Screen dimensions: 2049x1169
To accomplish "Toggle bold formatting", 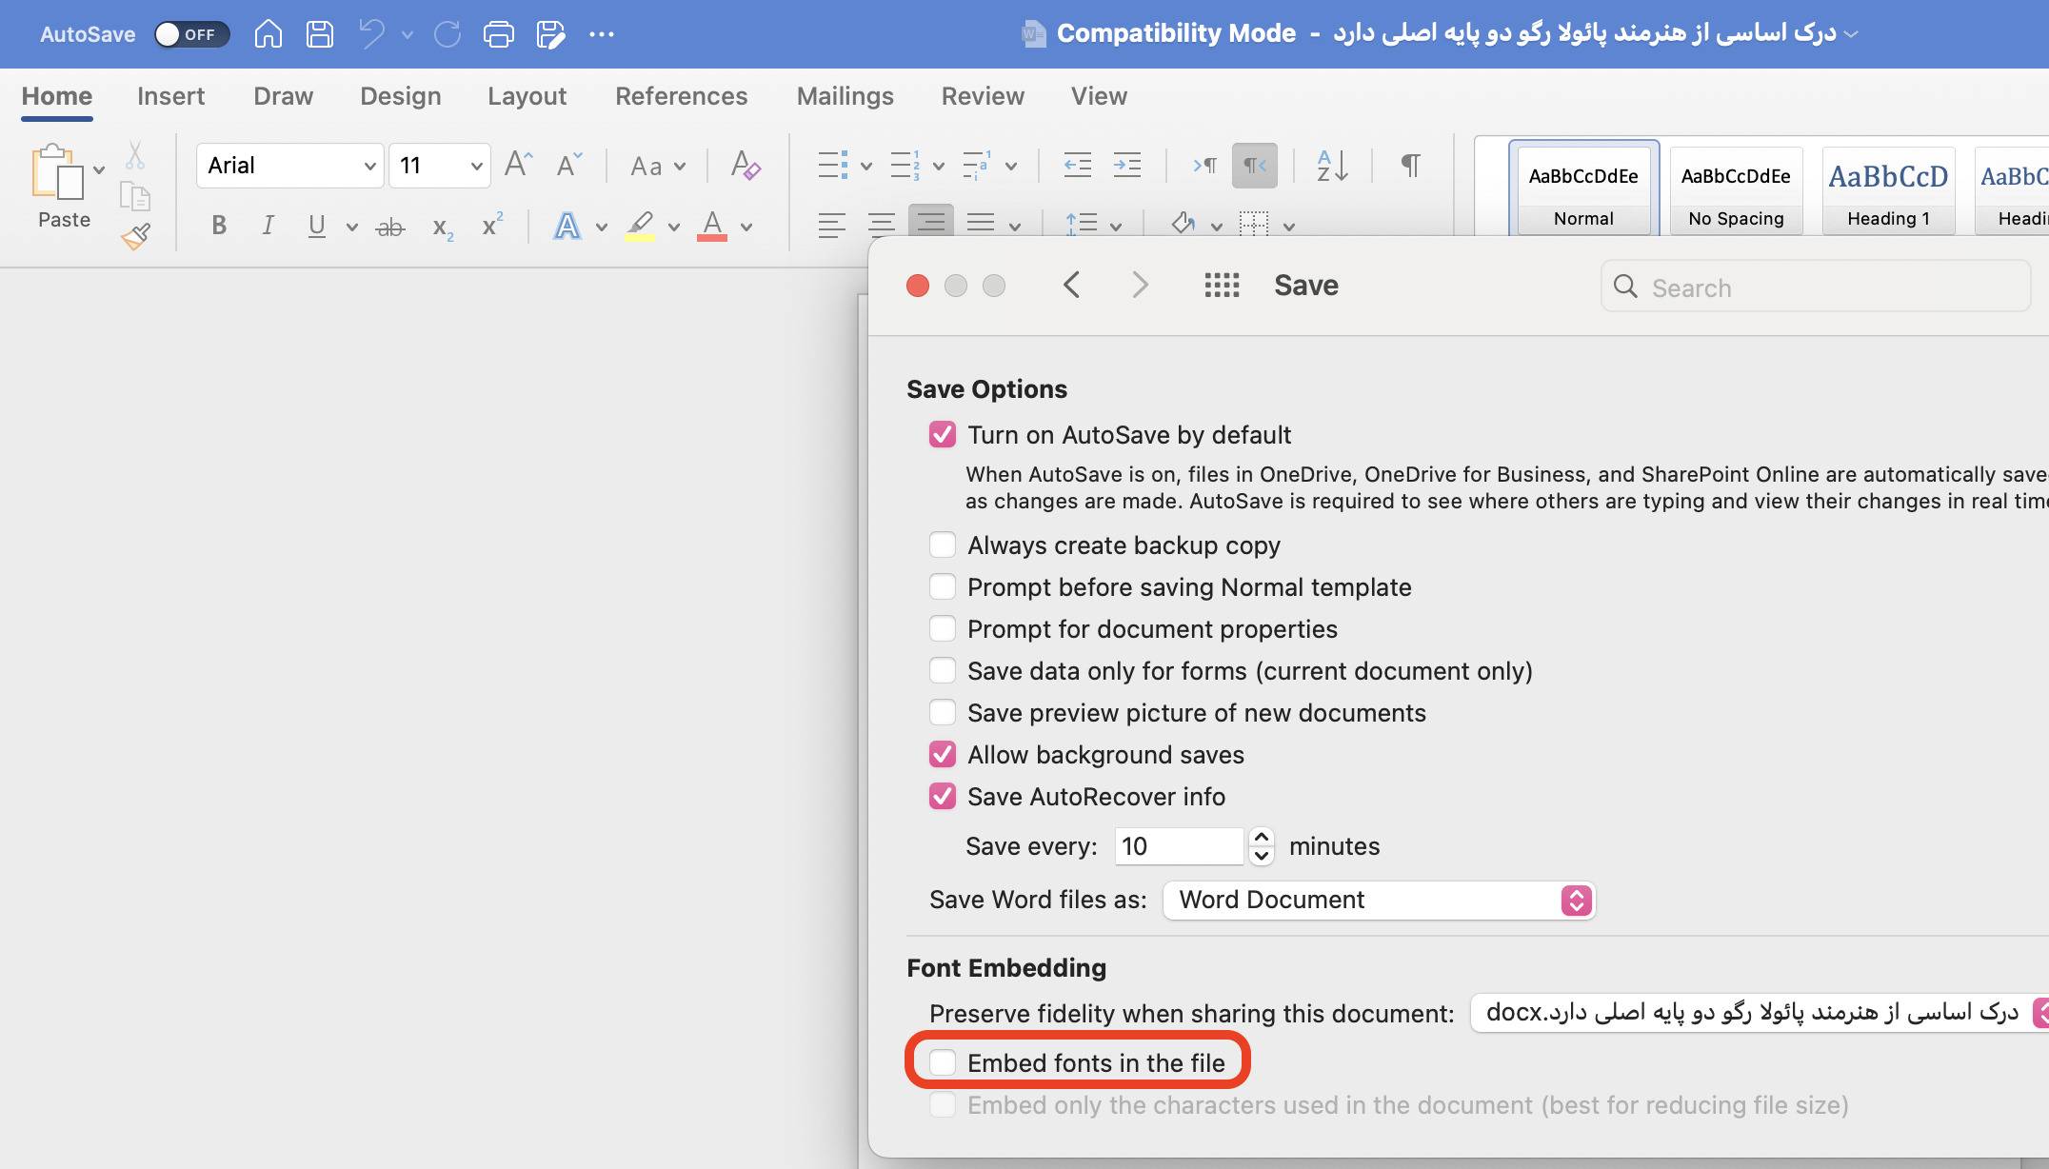I will [218, 225].
